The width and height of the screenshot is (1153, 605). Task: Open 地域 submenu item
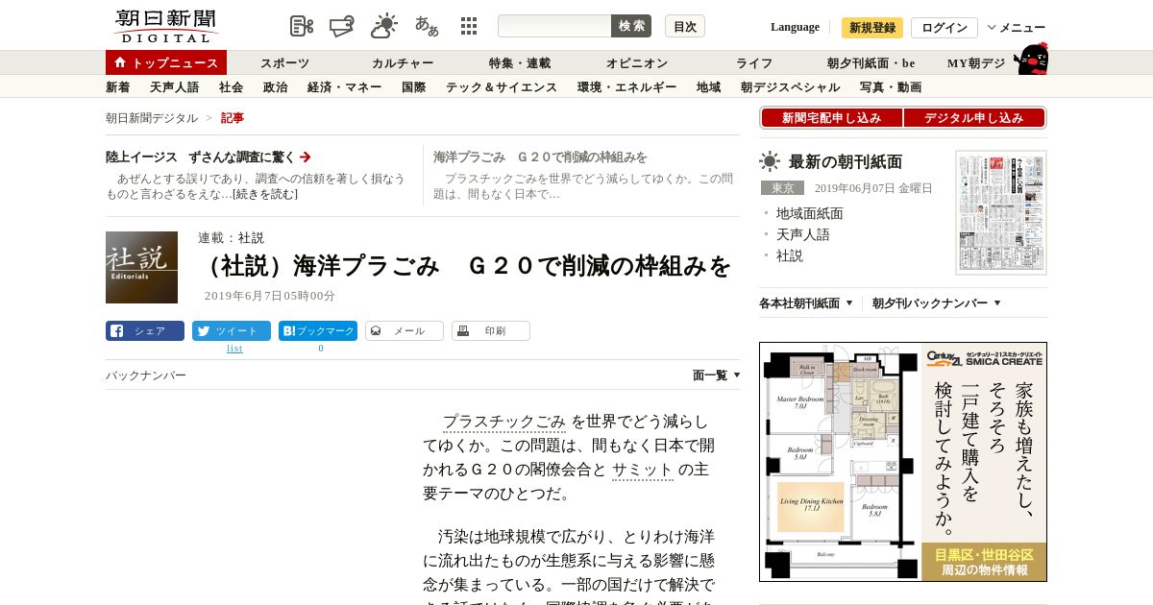tap(709, 87)
